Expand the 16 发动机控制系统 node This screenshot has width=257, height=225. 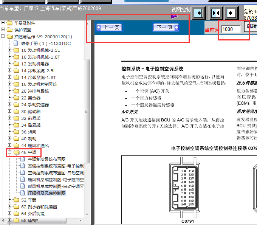click(10, 84)
